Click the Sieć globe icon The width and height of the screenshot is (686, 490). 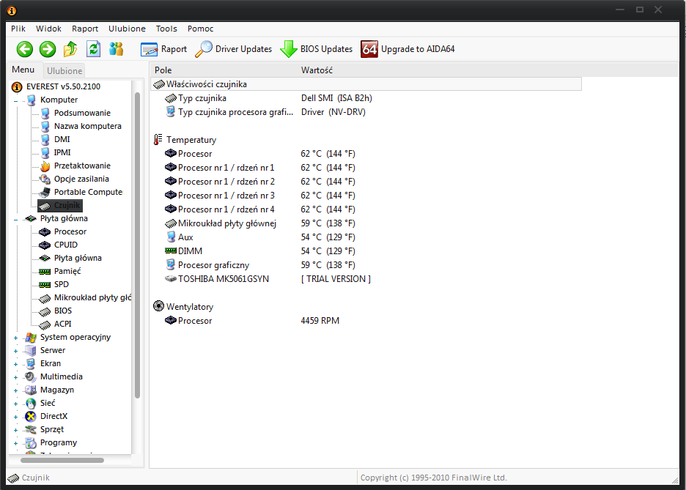30,404
